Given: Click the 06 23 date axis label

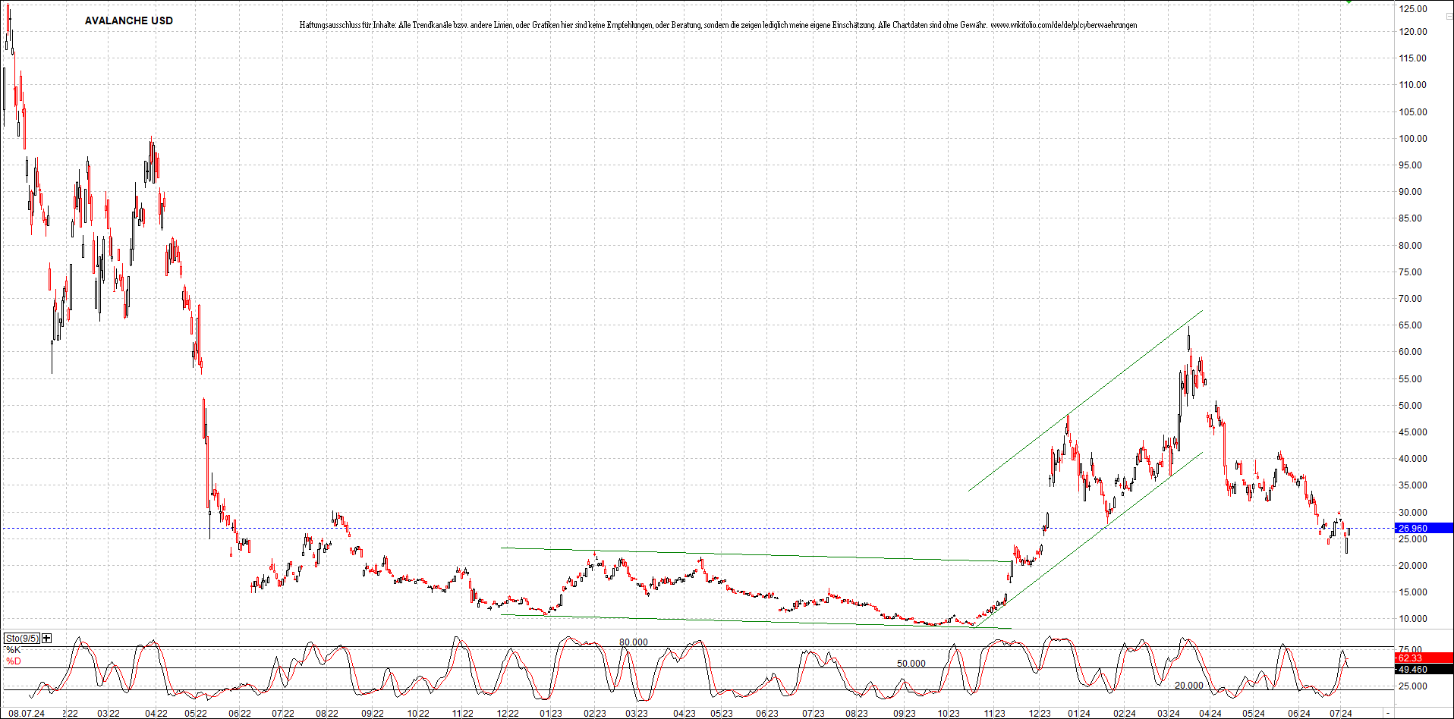Looking at the screenshot, I should pos(767,714).
